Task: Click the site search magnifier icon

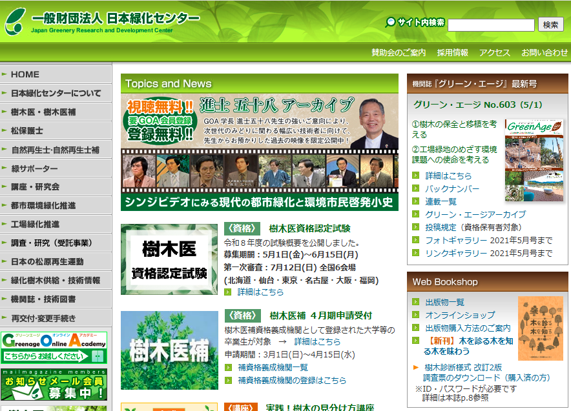Action: (x=390, y=23)
